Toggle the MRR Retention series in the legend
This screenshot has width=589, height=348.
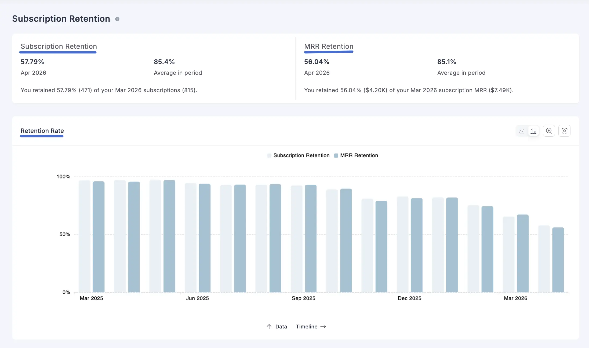[359, 155]
